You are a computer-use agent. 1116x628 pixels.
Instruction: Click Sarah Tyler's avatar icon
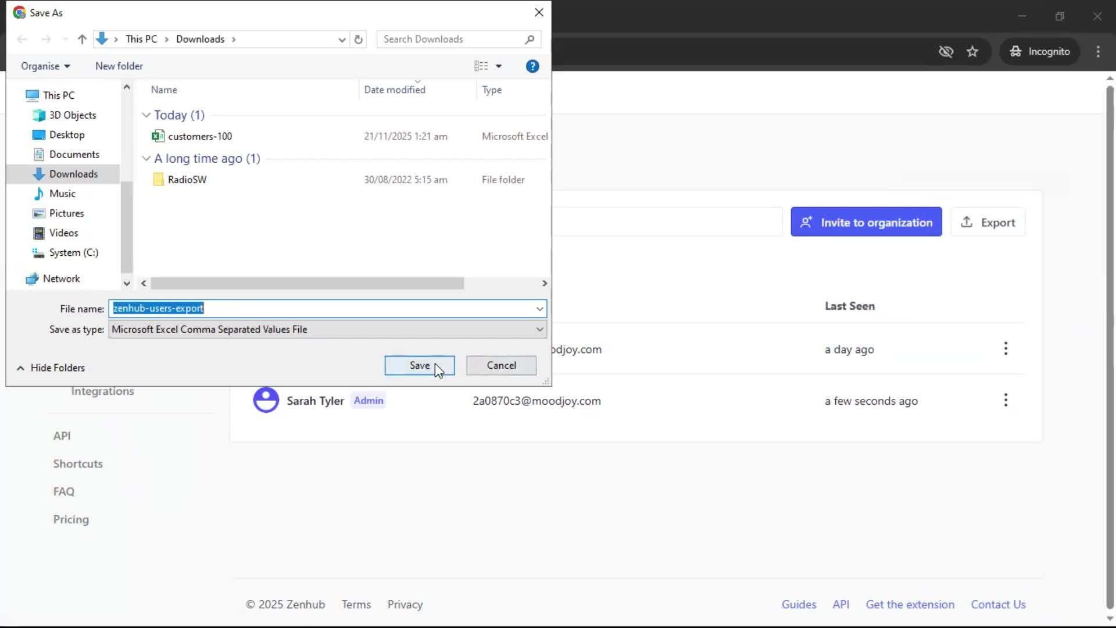pos(266,400)
